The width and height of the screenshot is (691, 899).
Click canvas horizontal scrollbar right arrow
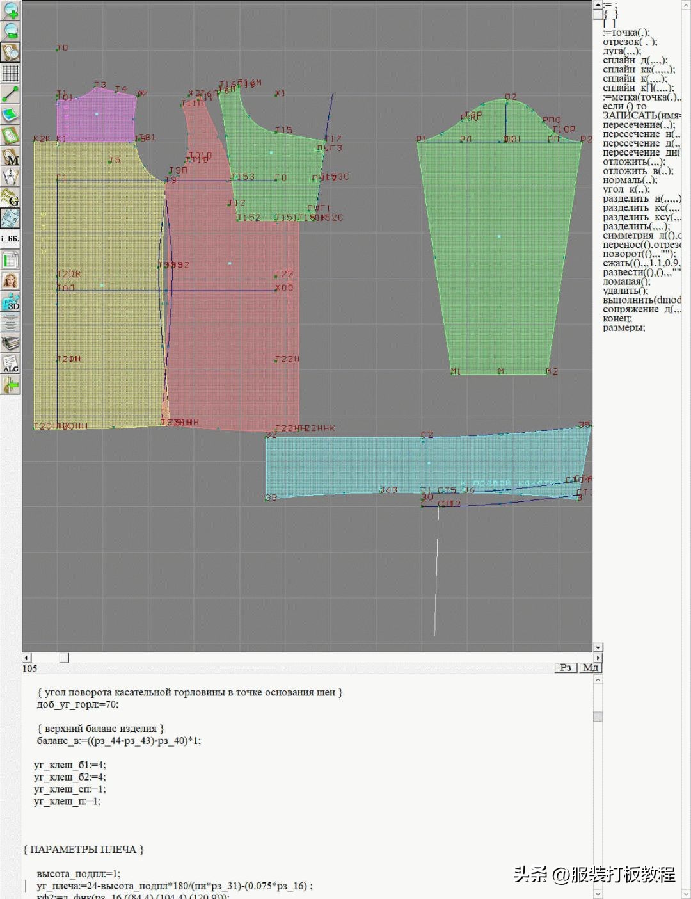pyautogui.click(x=598, y=658)
